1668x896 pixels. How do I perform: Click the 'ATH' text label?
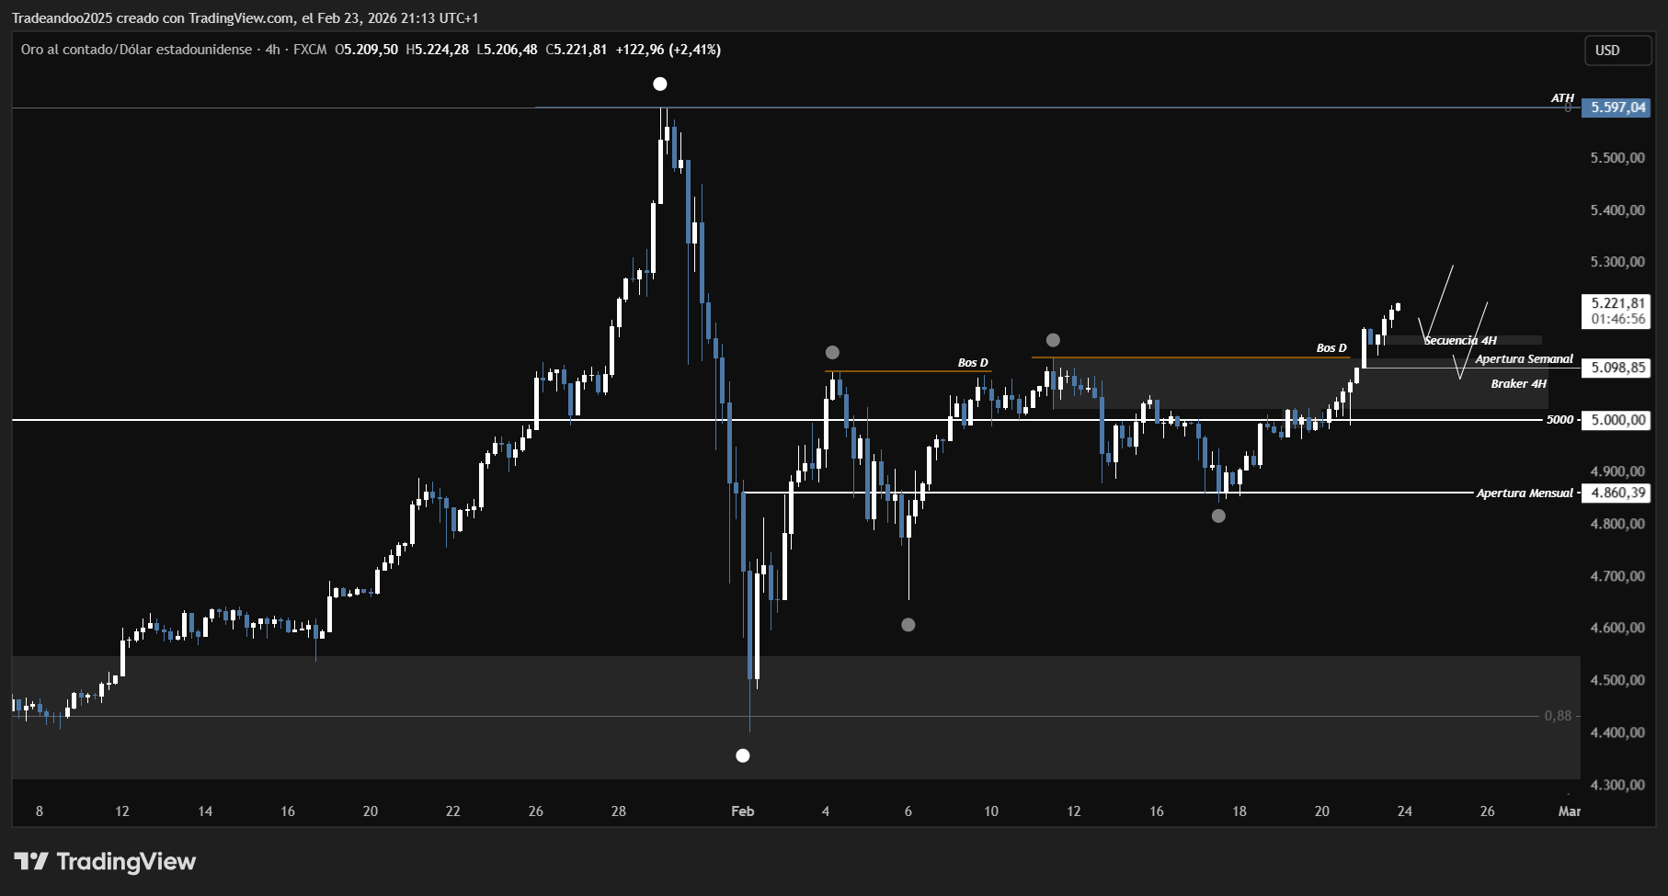pyautogui.click(x=1562, y=98)
